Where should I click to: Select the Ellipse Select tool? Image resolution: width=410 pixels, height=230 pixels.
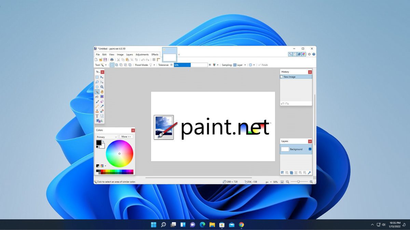[x=97, y=87]
